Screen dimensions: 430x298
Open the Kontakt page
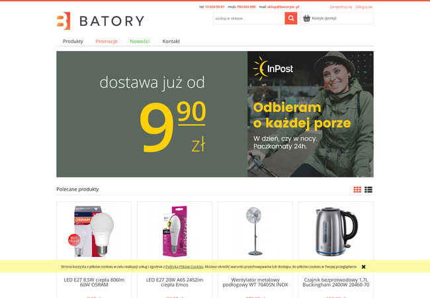tap(171, 41)
